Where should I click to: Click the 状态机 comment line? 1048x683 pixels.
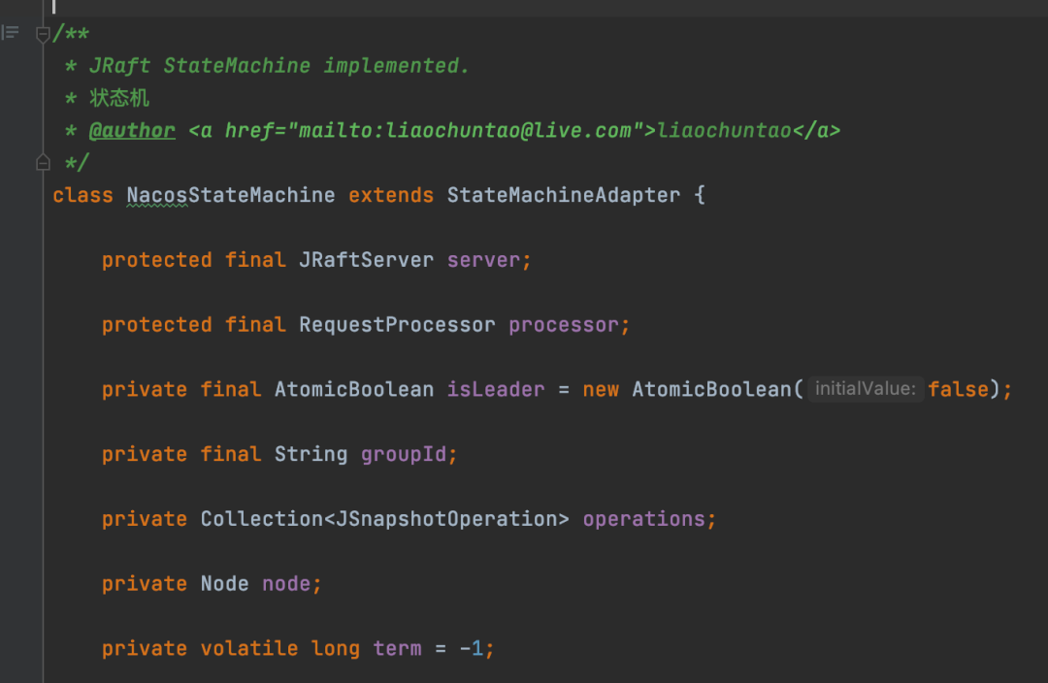pos(119,98)
